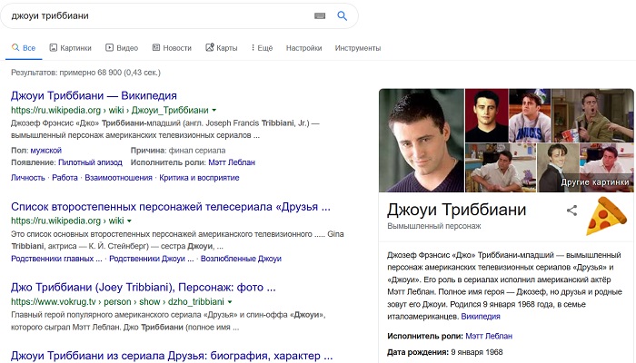
Task: Open the large portrait photo in the knowledge panel
Action: (422, 140)
